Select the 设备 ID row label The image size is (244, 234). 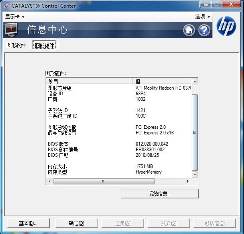tap(55, 94)
